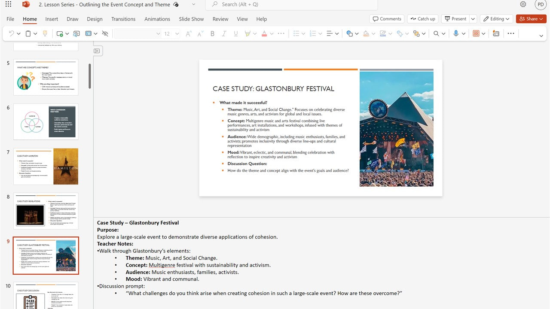The height and width of the screenshot is (309, 550).
Task: Click the Dictate microphone icon
Action: point(456,33)
